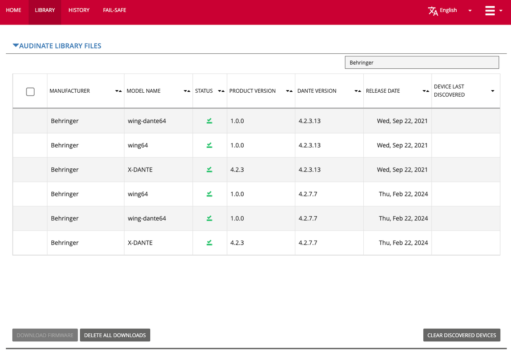Click release date in wing64 4.2.7.7 row
511x350 pixels.
[404, 194]
